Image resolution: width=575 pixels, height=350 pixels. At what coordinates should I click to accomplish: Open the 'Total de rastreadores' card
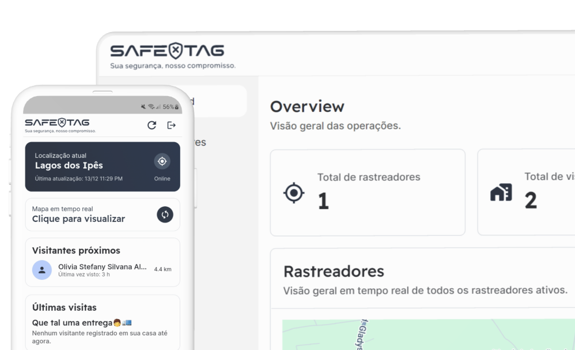tap(368, 192)
